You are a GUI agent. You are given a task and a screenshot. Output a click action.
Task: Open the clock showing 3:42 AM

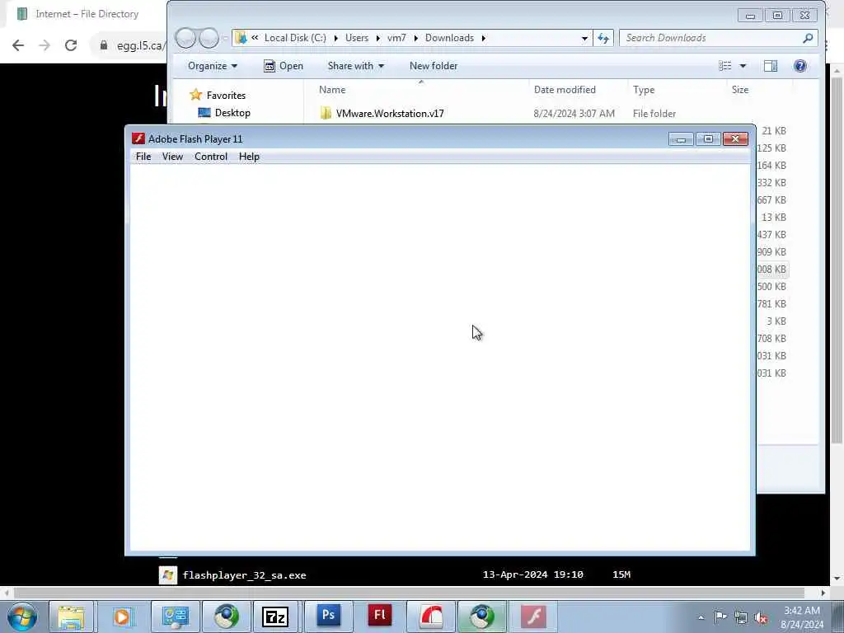(801, 617)
